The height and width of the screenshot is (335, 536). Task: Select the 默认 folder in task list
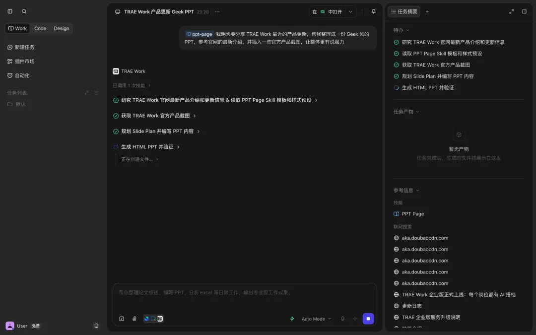(x=17, y=104)
